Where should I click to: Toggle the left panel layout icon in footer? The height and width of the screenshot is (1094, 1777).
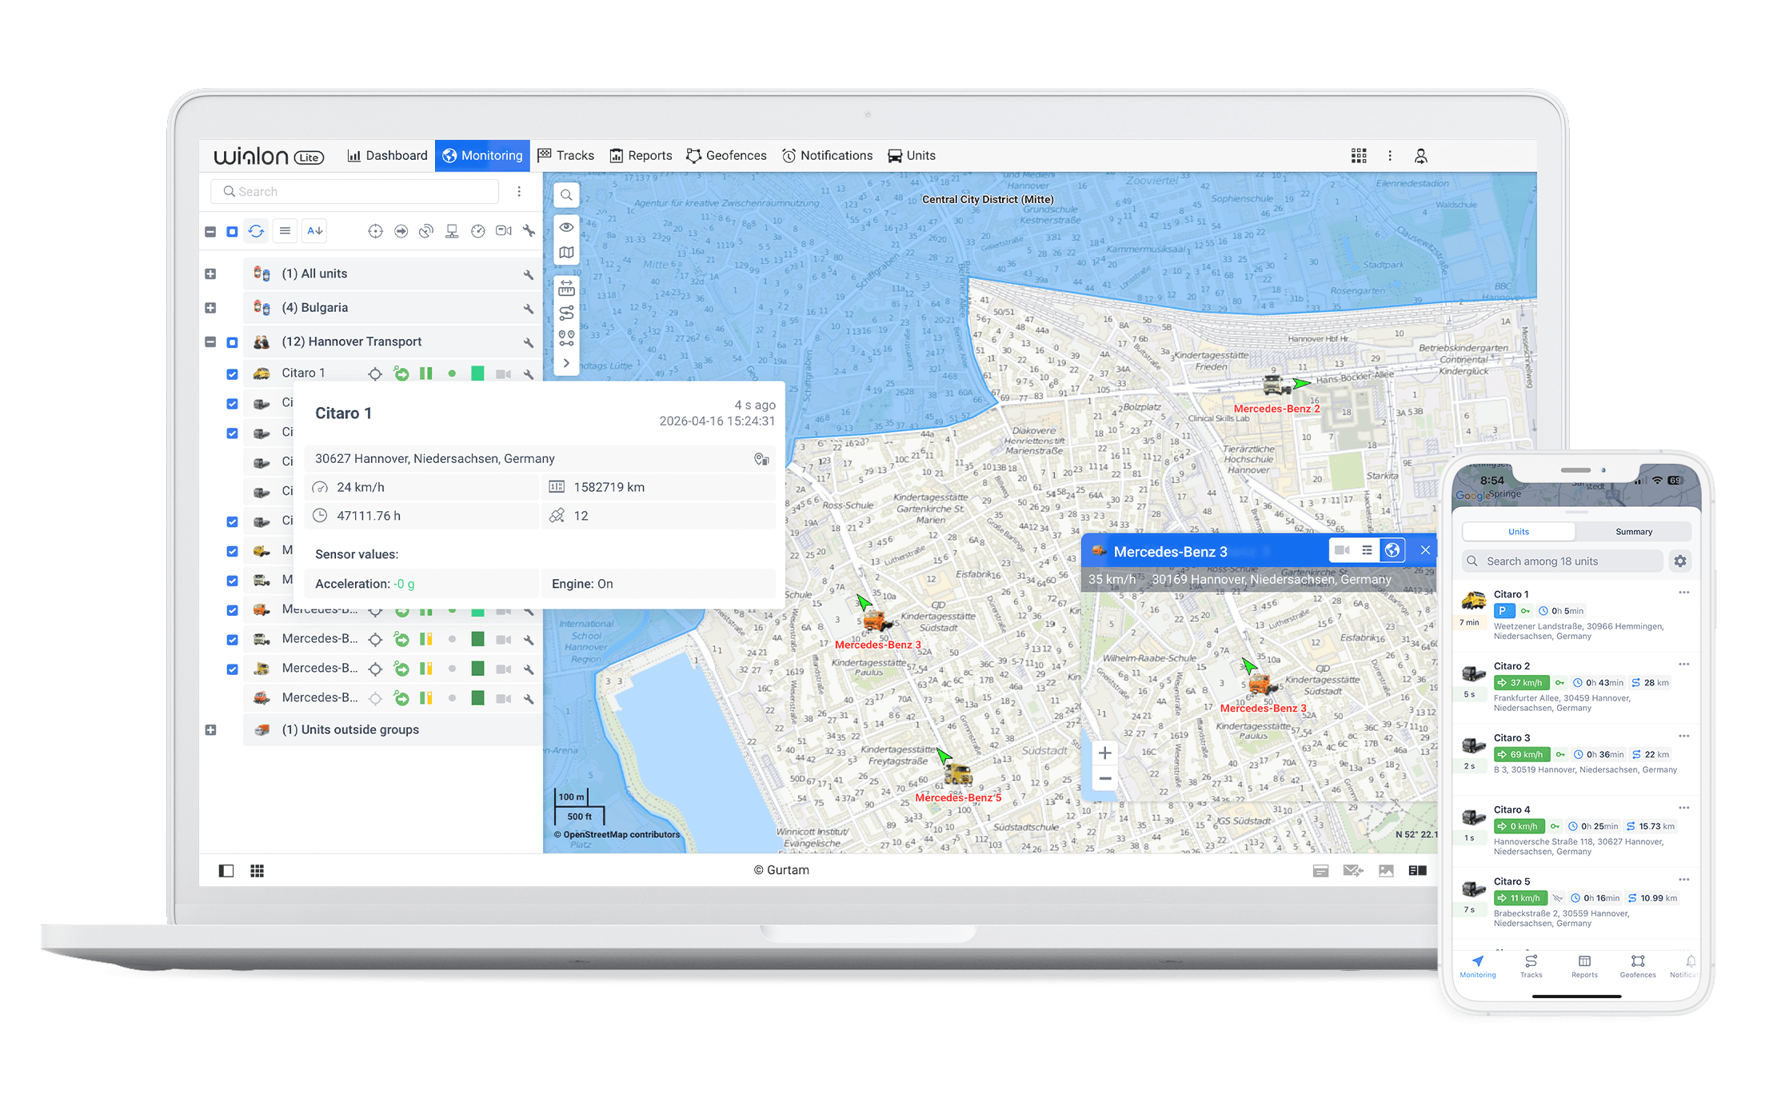(x=226, y=871)
